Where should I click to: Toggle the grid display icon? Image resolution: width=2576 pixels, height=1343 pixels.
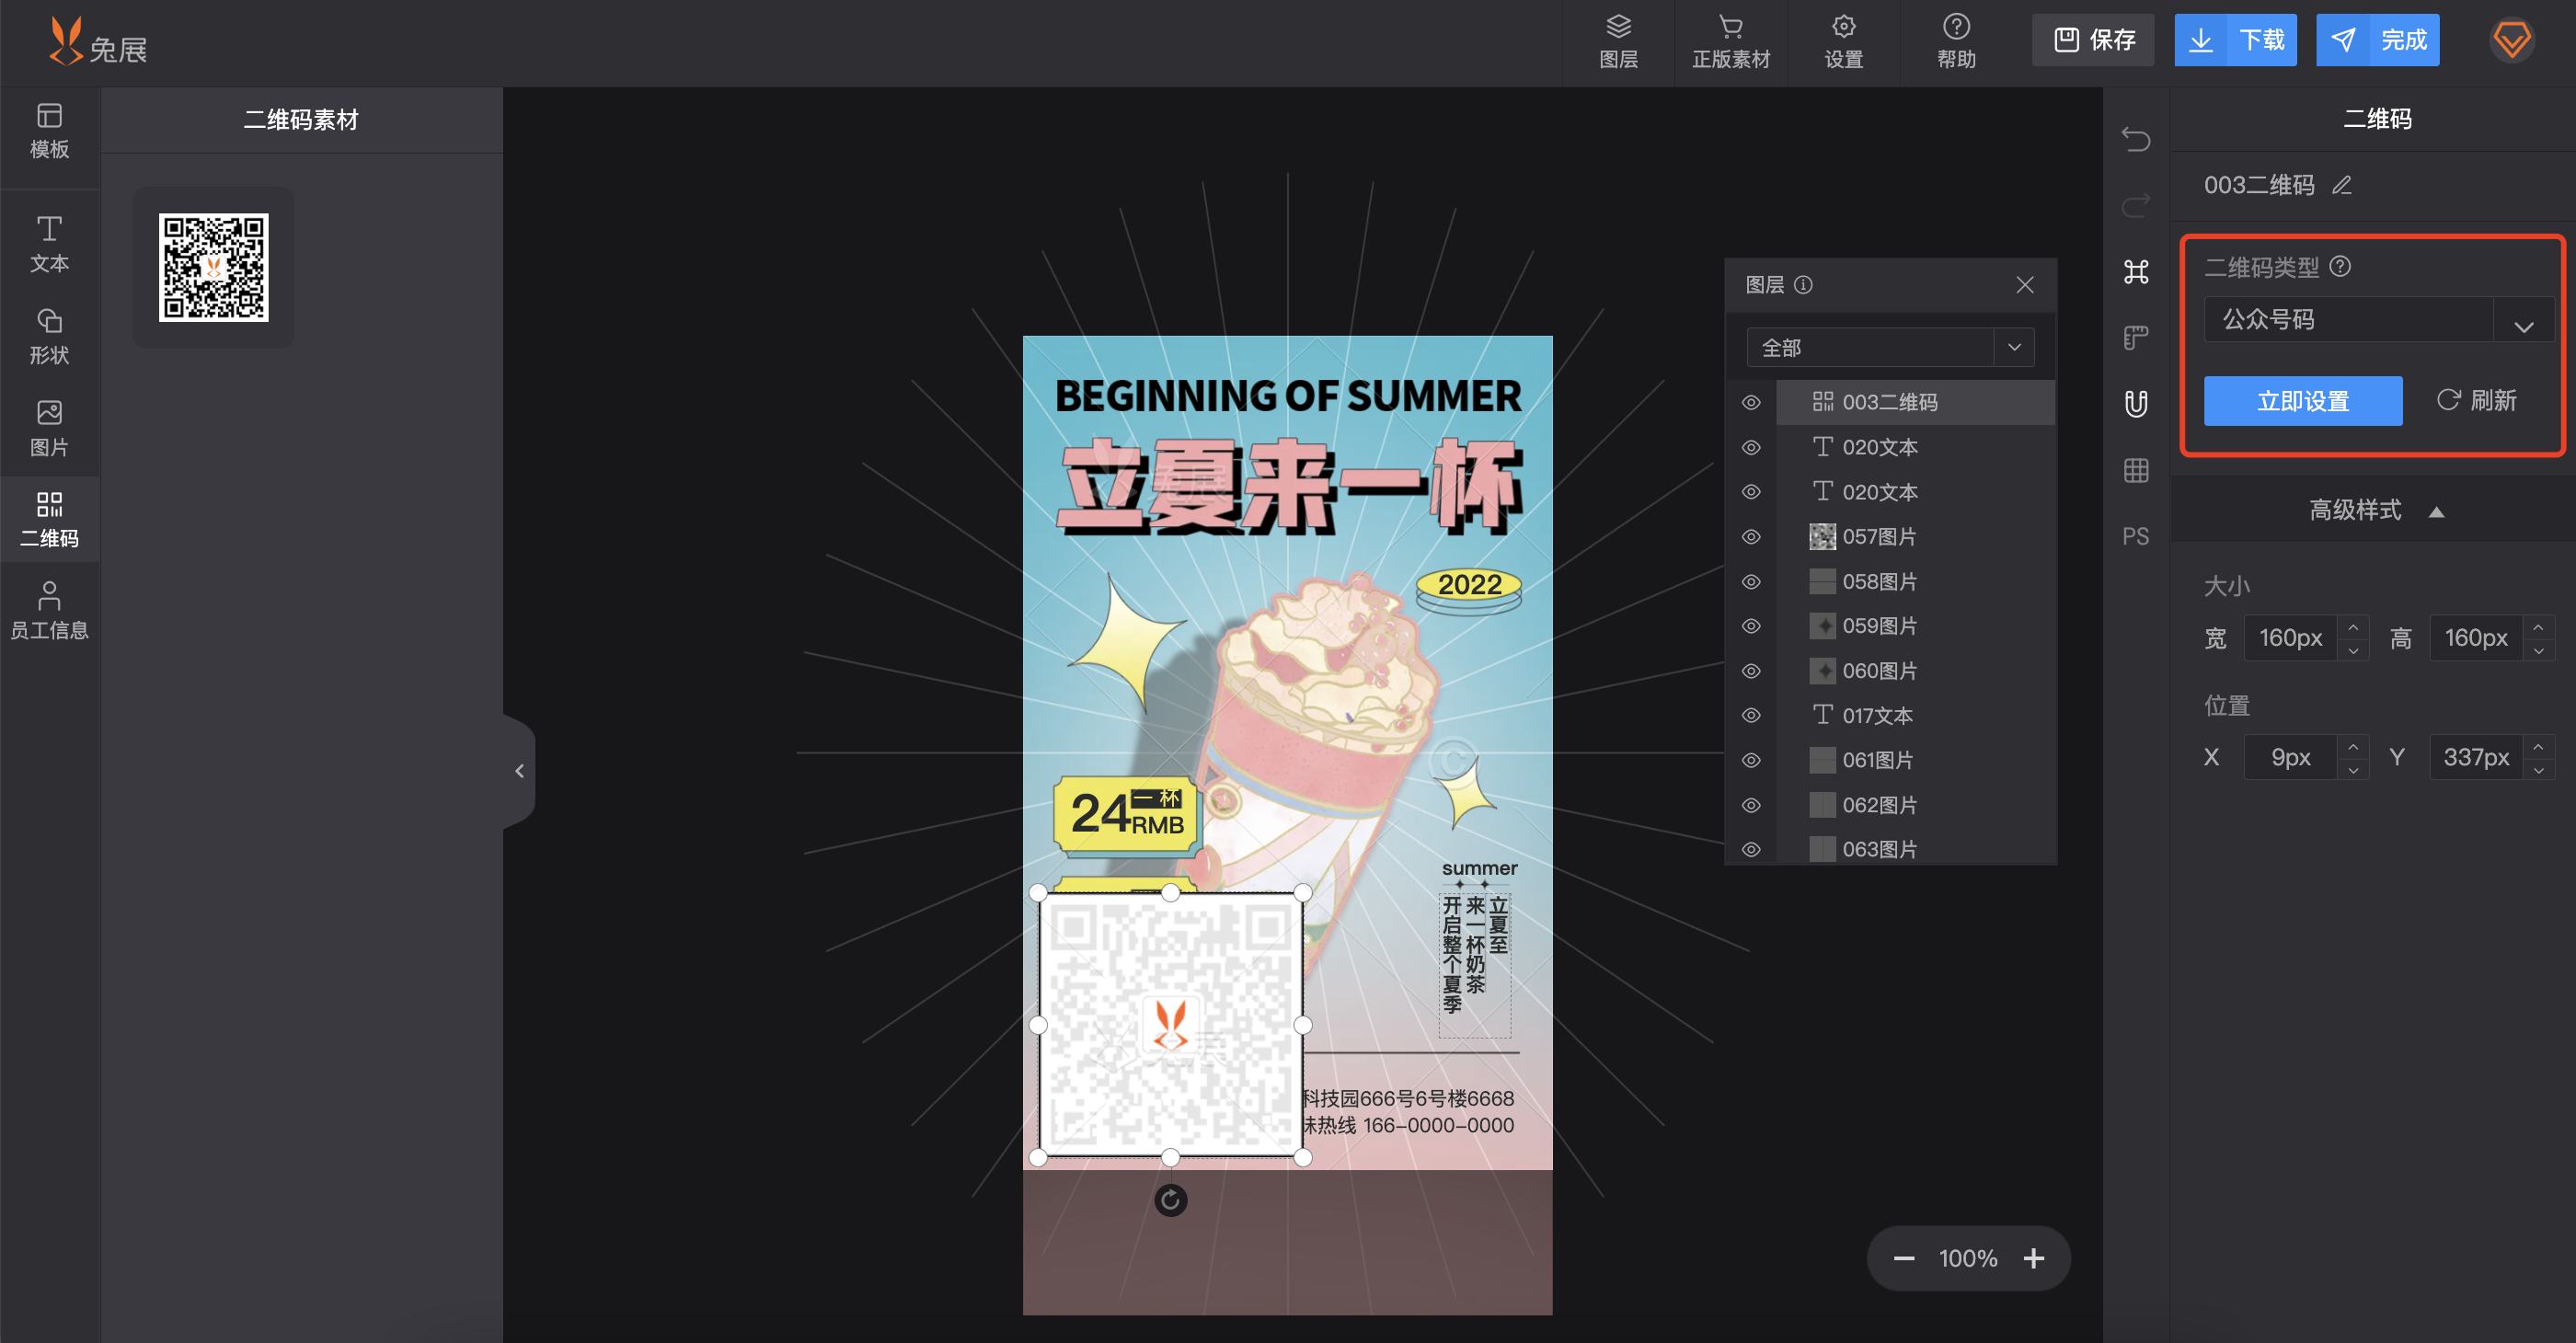(2135, 470)
